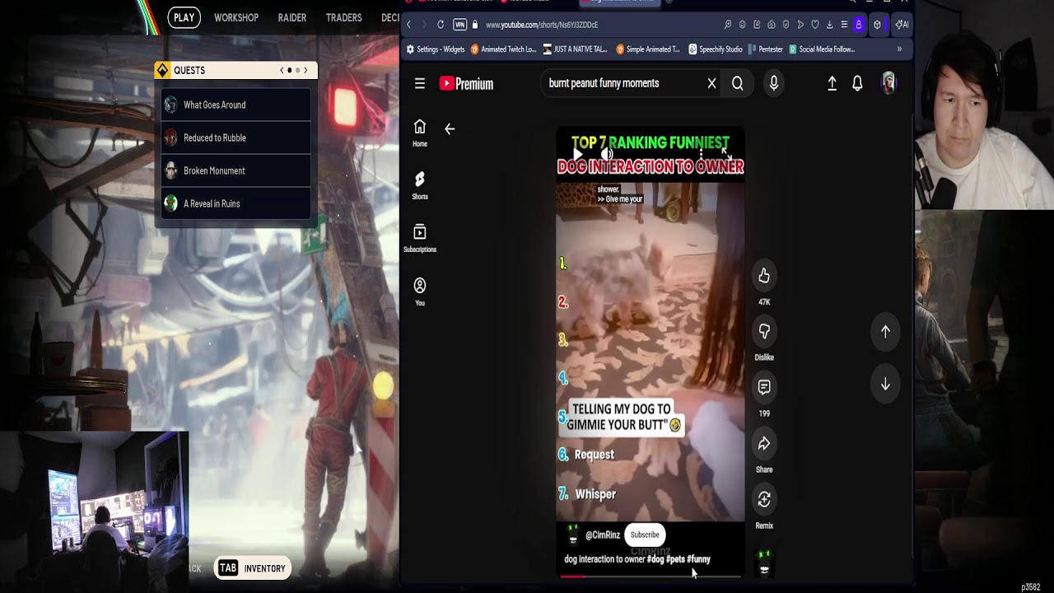Screen dimensions: 1054x593
Task: Open the Simple Animated T... bookmark
Action: 648,49
